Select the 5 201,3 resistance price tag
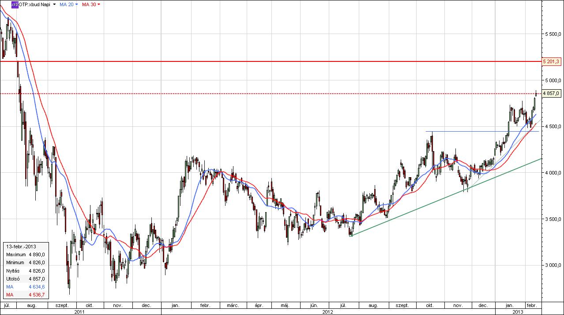 pyautogui.click(x=552, y=61)
